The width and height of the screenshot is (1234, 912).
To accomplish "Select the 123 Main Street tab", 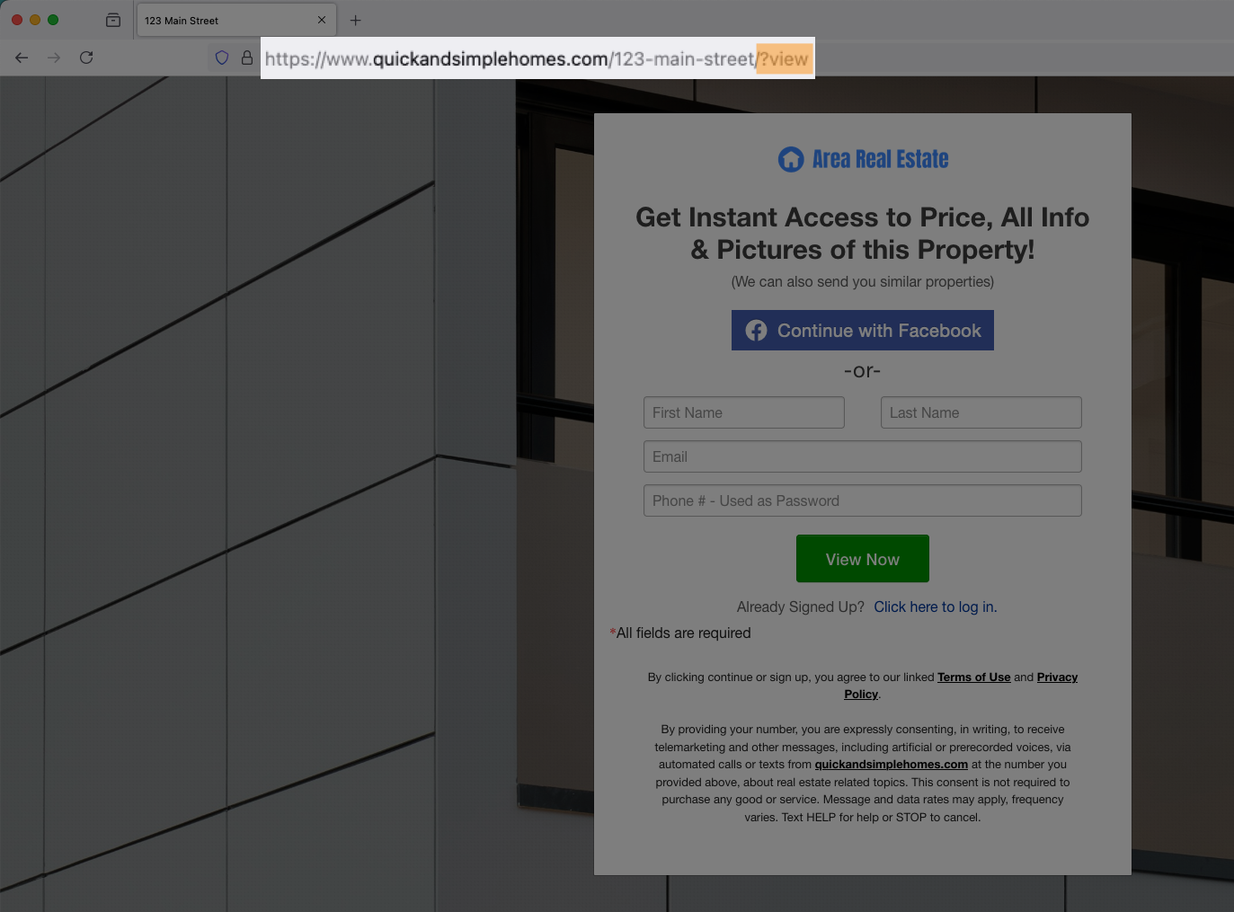I will (236, 20).
